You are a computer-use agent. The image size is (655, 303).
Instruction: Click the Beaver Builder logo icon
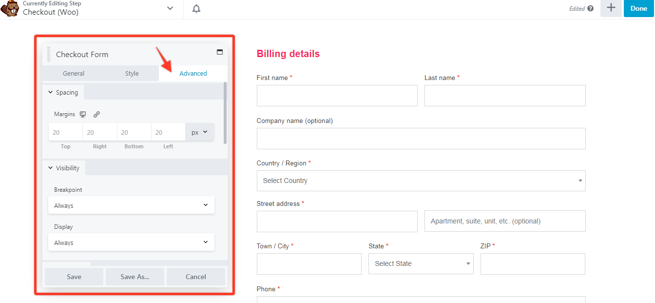(x=10, y=9)
